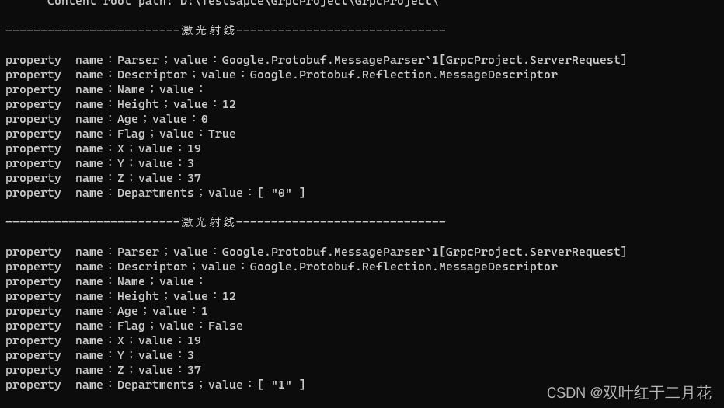Click the first Height value 12
Image resolution: width=724 pixels, height=408 pixels.
228,104
